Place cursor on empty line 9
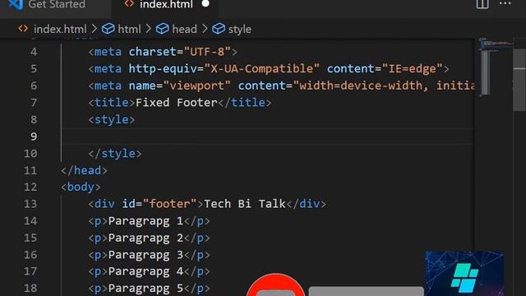This screenshot has height=296, width=526. pos(268,136)
